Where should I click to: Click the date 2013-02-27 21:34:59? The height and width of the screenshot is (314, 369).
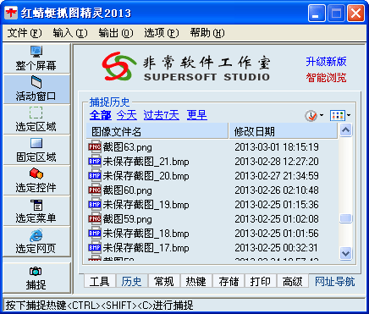point(277,176)
